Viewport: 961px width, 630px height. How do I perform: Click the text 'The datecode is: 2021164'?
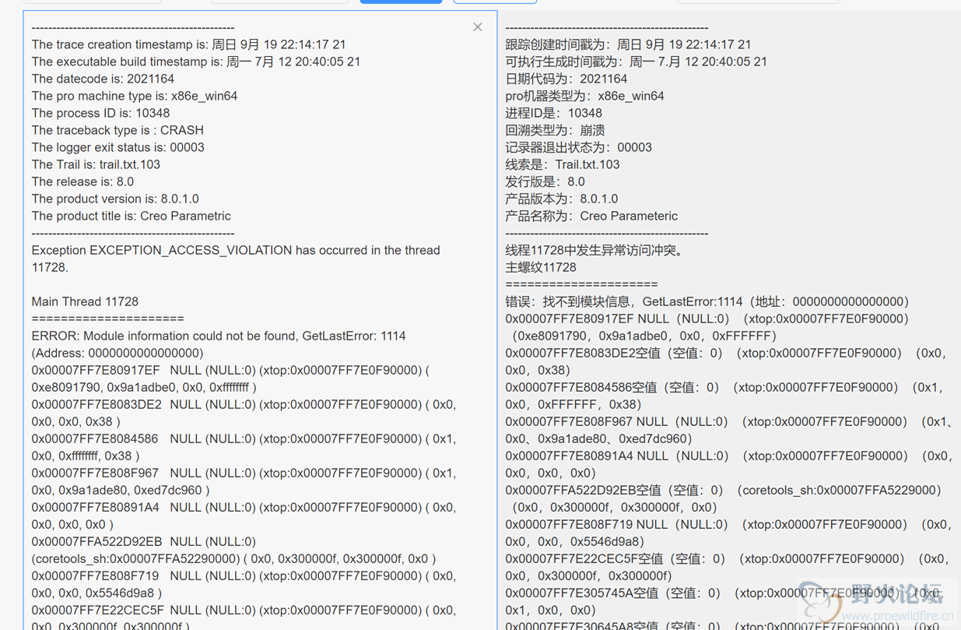(103, 79)
